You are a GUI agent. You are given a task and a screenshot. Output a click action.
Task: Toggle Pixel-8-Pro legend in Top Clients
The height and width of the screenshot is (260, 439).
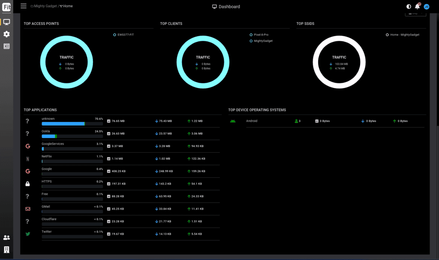[262, 35]
